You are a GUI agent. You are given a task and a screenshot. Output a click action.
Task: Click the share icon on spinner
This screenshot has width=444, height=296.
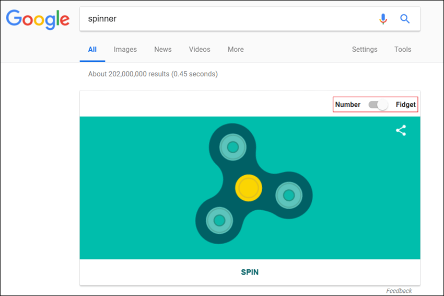pos(401,130)
